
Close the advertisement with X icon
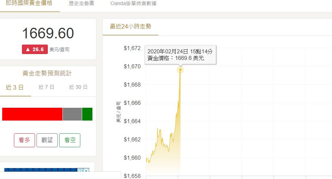pyautogui.click(x=86, y=170)
